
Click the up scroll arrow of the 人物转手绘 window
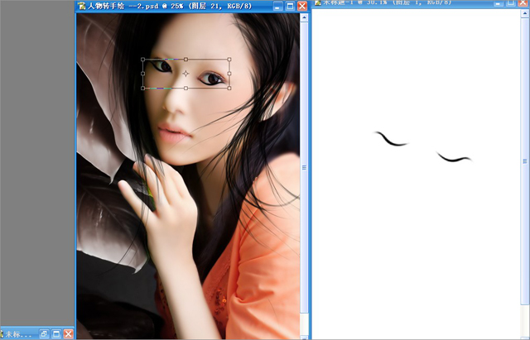coord(304,17)
